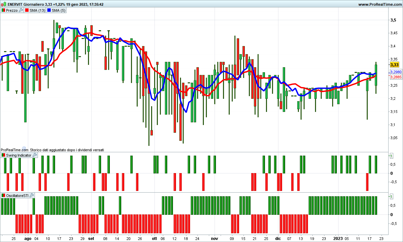
Task: Click the "dic" month label on the time axis
Action: pos(278,239)
